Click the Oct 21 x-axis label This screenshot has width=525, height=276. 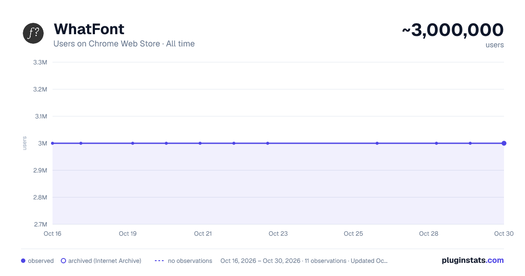tap(203, 234)
